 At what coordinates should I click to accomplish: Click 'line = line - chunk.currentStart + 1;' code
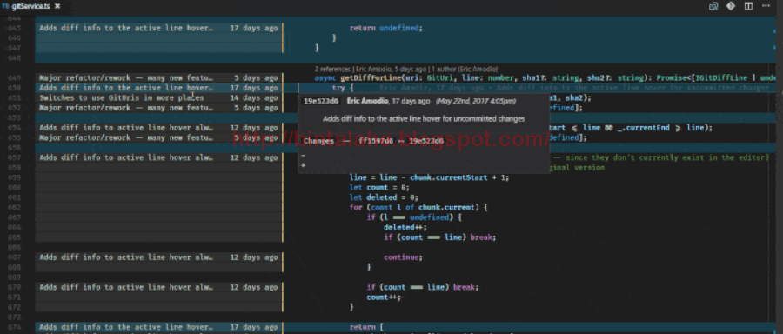pyautogui.click(x=430, y=177)
